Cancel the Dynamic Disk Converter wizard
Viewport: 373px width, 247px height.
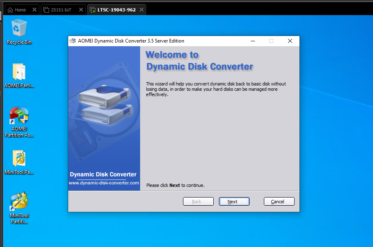point(279,202)
